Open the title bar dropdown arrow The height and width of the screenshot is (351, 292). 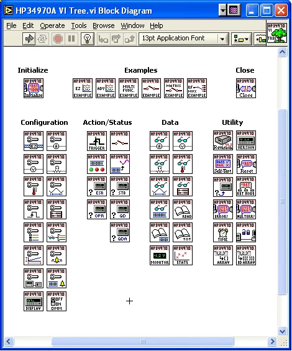(x=223, y=11)
